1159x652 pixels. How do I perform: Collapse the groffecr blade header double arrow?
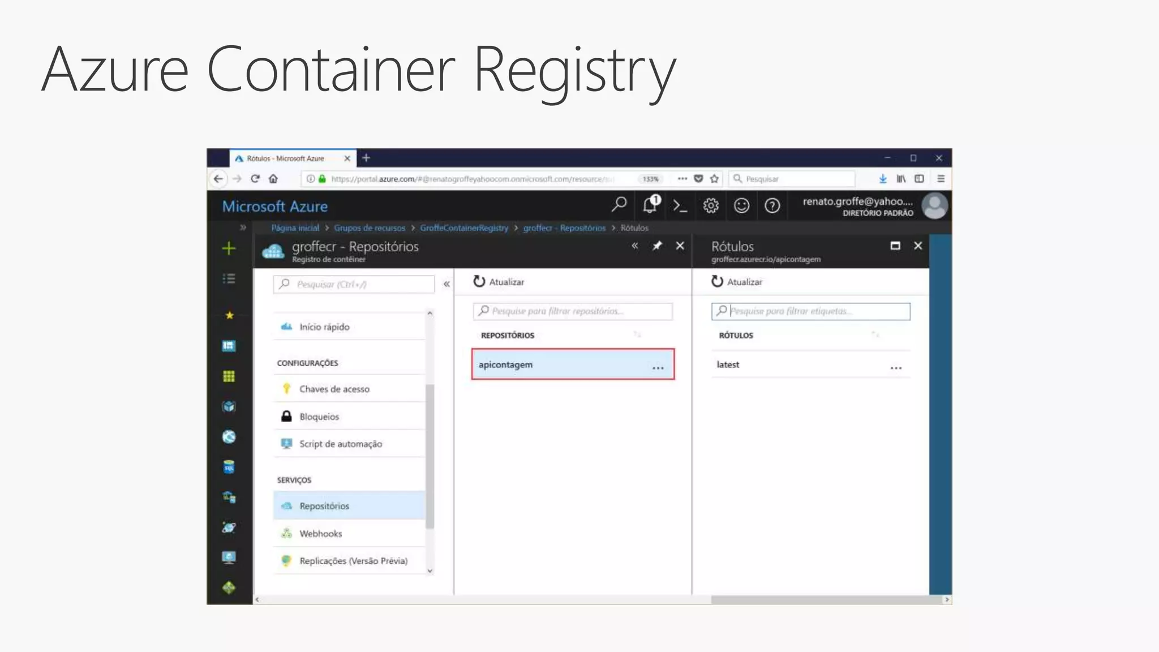pos(635,246)
